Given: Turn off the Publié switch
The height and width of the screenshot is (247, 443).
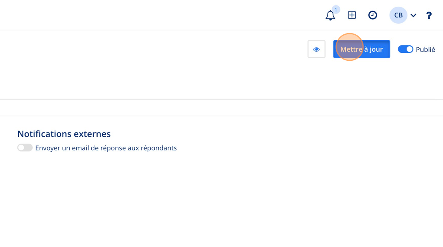Looking at the screenshot, I should [x=405, y=49].
